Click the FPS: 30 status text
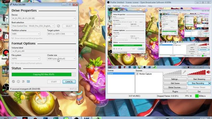This screenshot has height=119, width=212. point(188,96)
